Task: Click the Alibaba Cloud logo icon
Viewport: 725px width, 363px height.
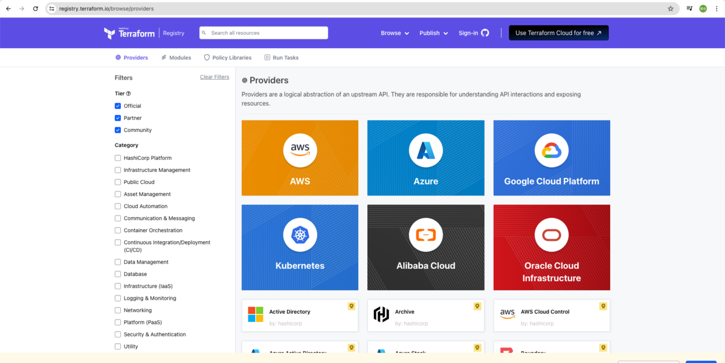Action: [426, 235]
